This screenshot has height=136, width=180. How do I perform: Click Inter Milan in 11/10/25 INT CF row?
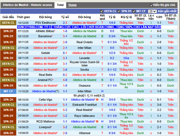tap(85, 91)
